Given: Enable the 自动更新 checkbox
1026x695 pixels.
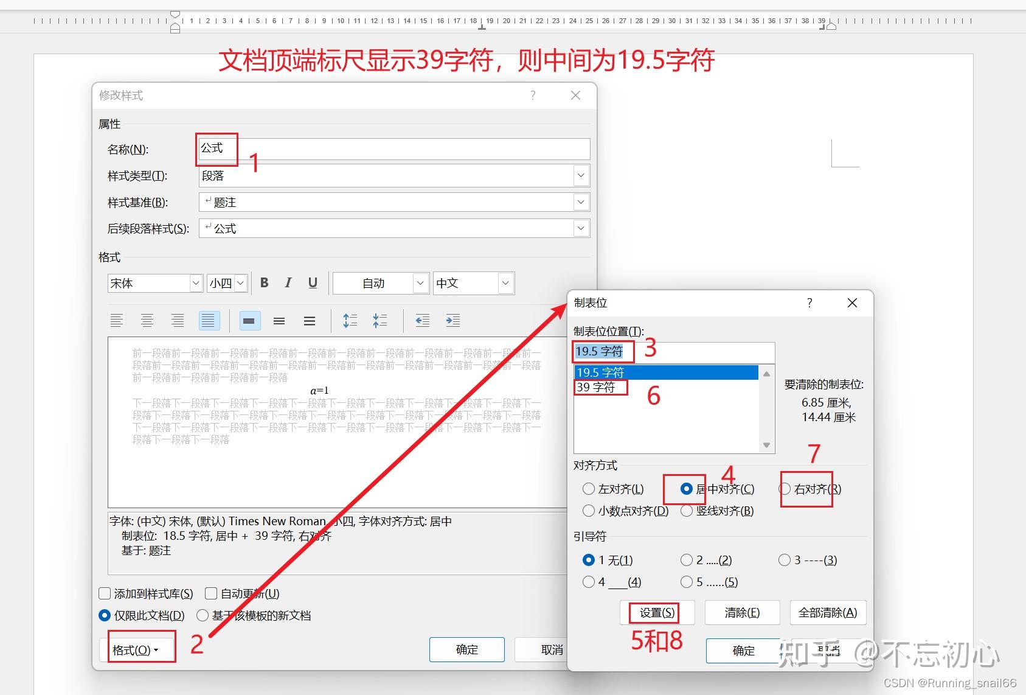Looking at the screenshot, I should click(x=210, y=593).
